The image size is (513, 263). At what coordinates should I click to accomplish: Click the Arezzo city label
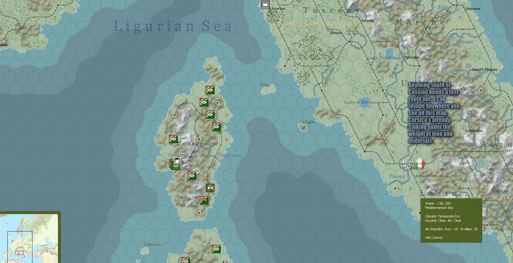[368, 20]
